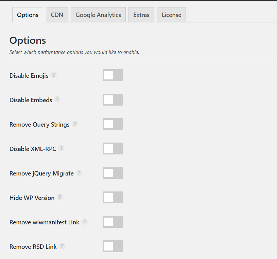Toggle Remove Query Strings on
277x259 pixels.
point(113,124)
